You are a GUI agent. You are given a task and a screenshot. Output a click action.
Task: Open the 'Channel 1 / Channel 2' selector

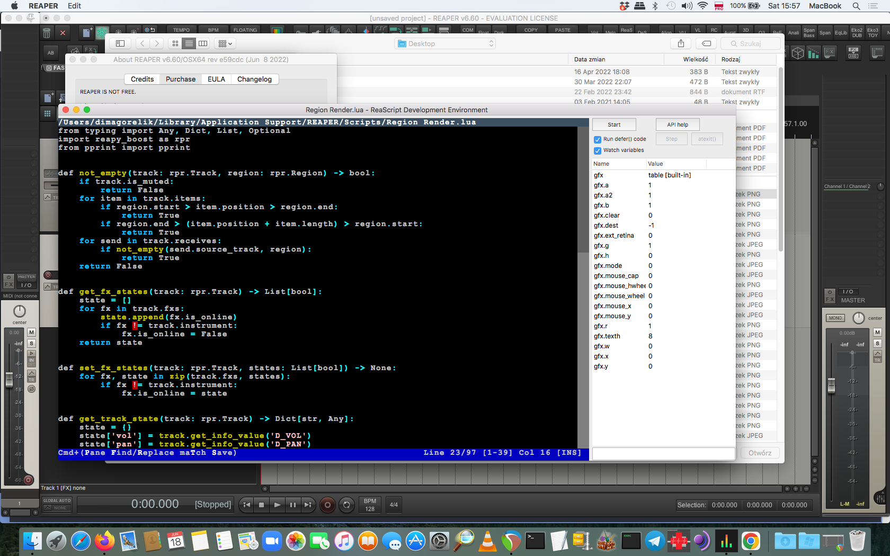847,186
